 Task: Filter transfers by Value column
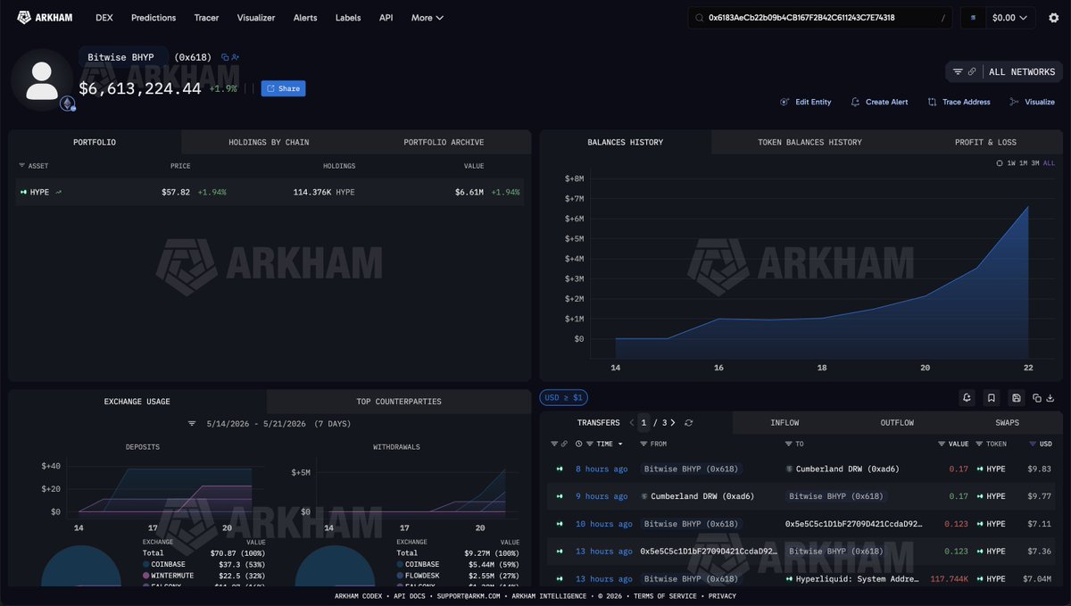pos(942,444)
